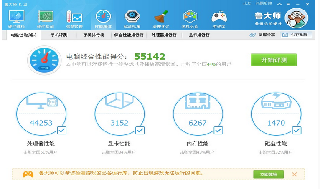320x189 pixels.
Task: Toggle 磁盘性能 test checkbox
Action: [297, 130]
